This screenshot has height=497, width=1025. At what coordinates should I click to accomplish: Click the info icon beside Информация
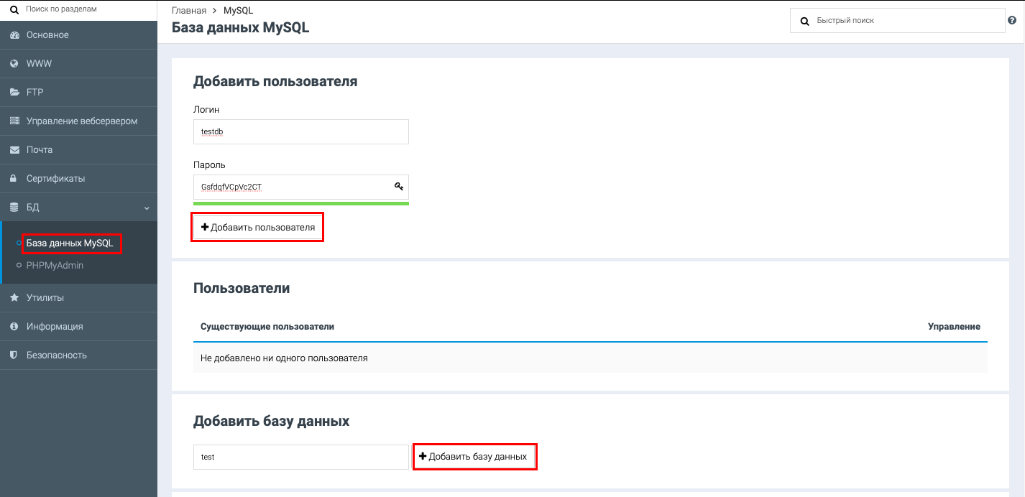click(14, 326)
